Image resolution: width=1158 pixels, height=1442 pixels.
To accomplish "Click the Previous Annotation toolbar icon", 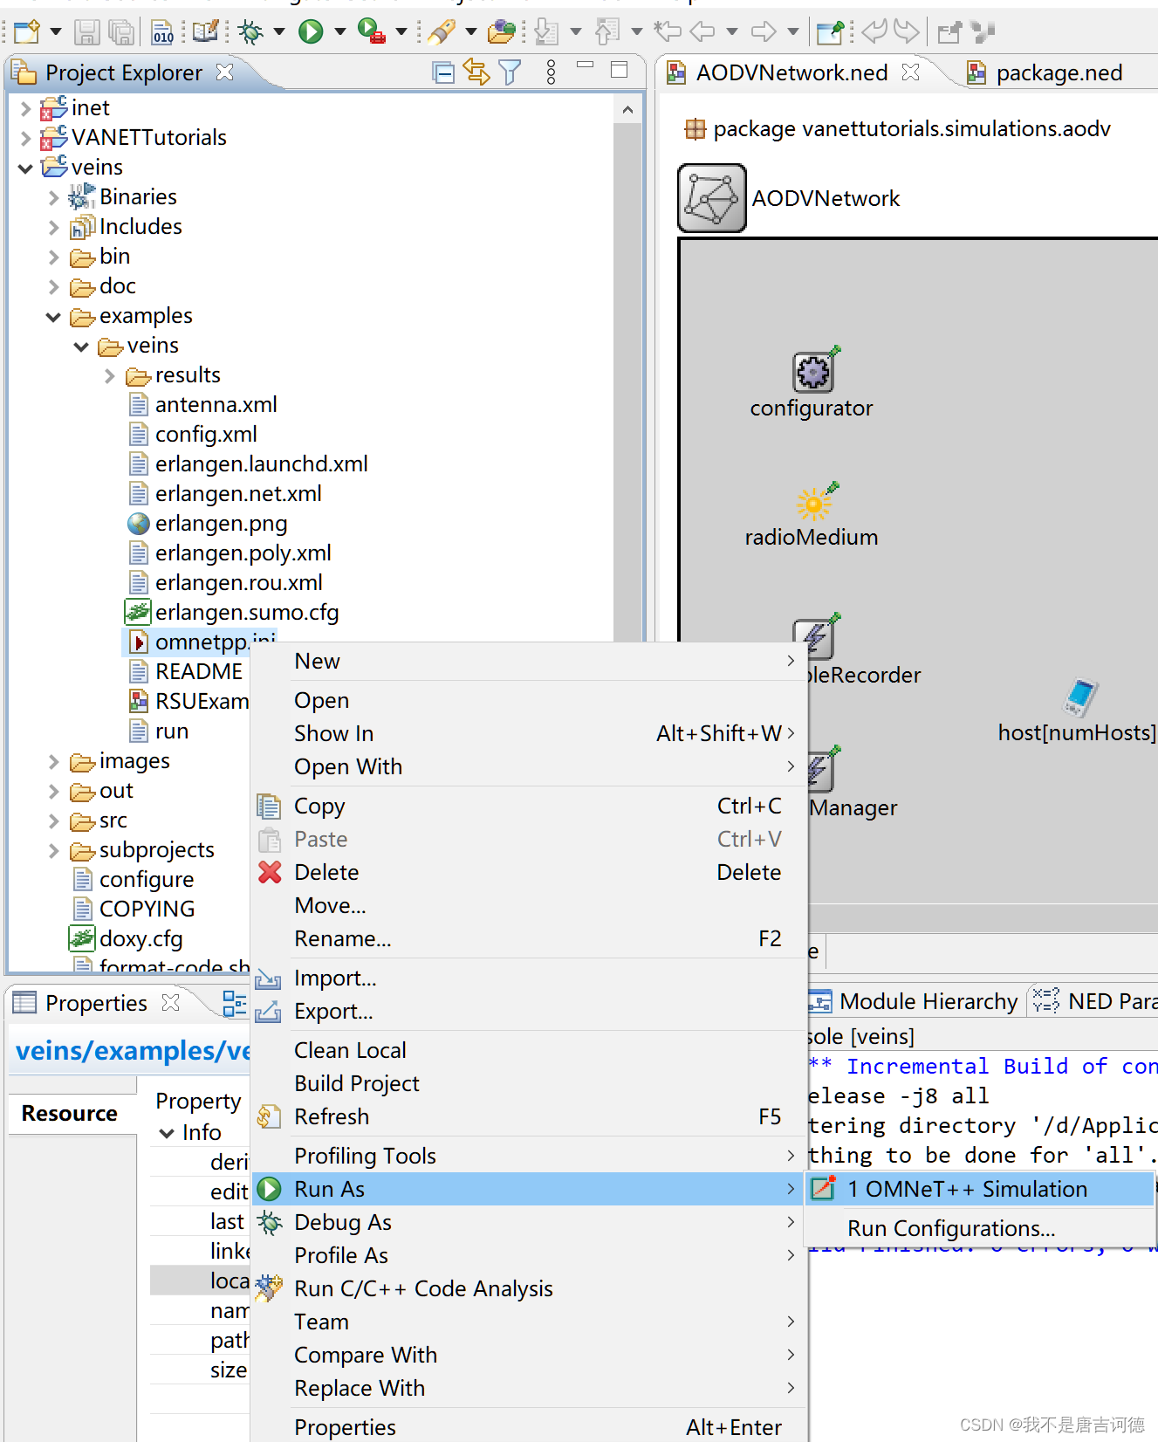I will click(x=607, y=32).
